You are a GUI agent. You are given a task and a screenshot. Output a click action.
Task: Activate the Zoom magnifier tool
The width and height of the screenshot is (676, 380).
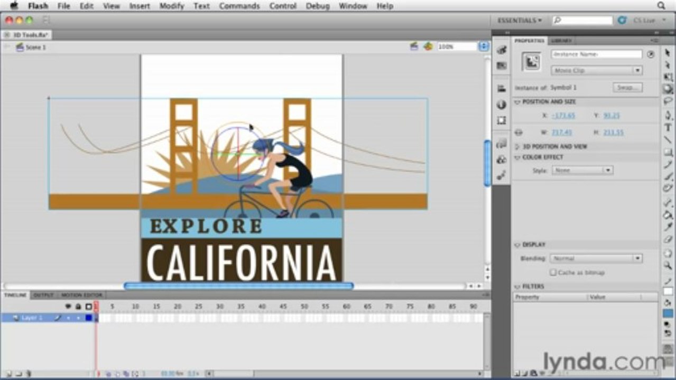668,265
